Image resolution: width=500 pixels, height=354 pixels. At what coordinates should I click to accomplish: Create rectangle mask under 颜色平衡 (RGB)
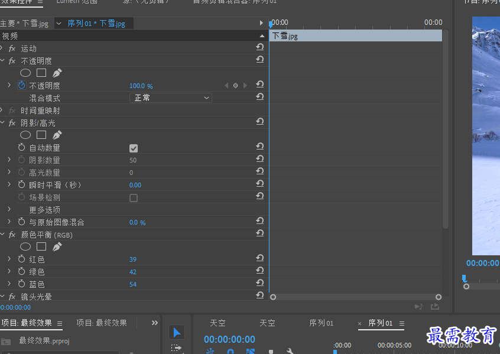(x=41, y=246)
